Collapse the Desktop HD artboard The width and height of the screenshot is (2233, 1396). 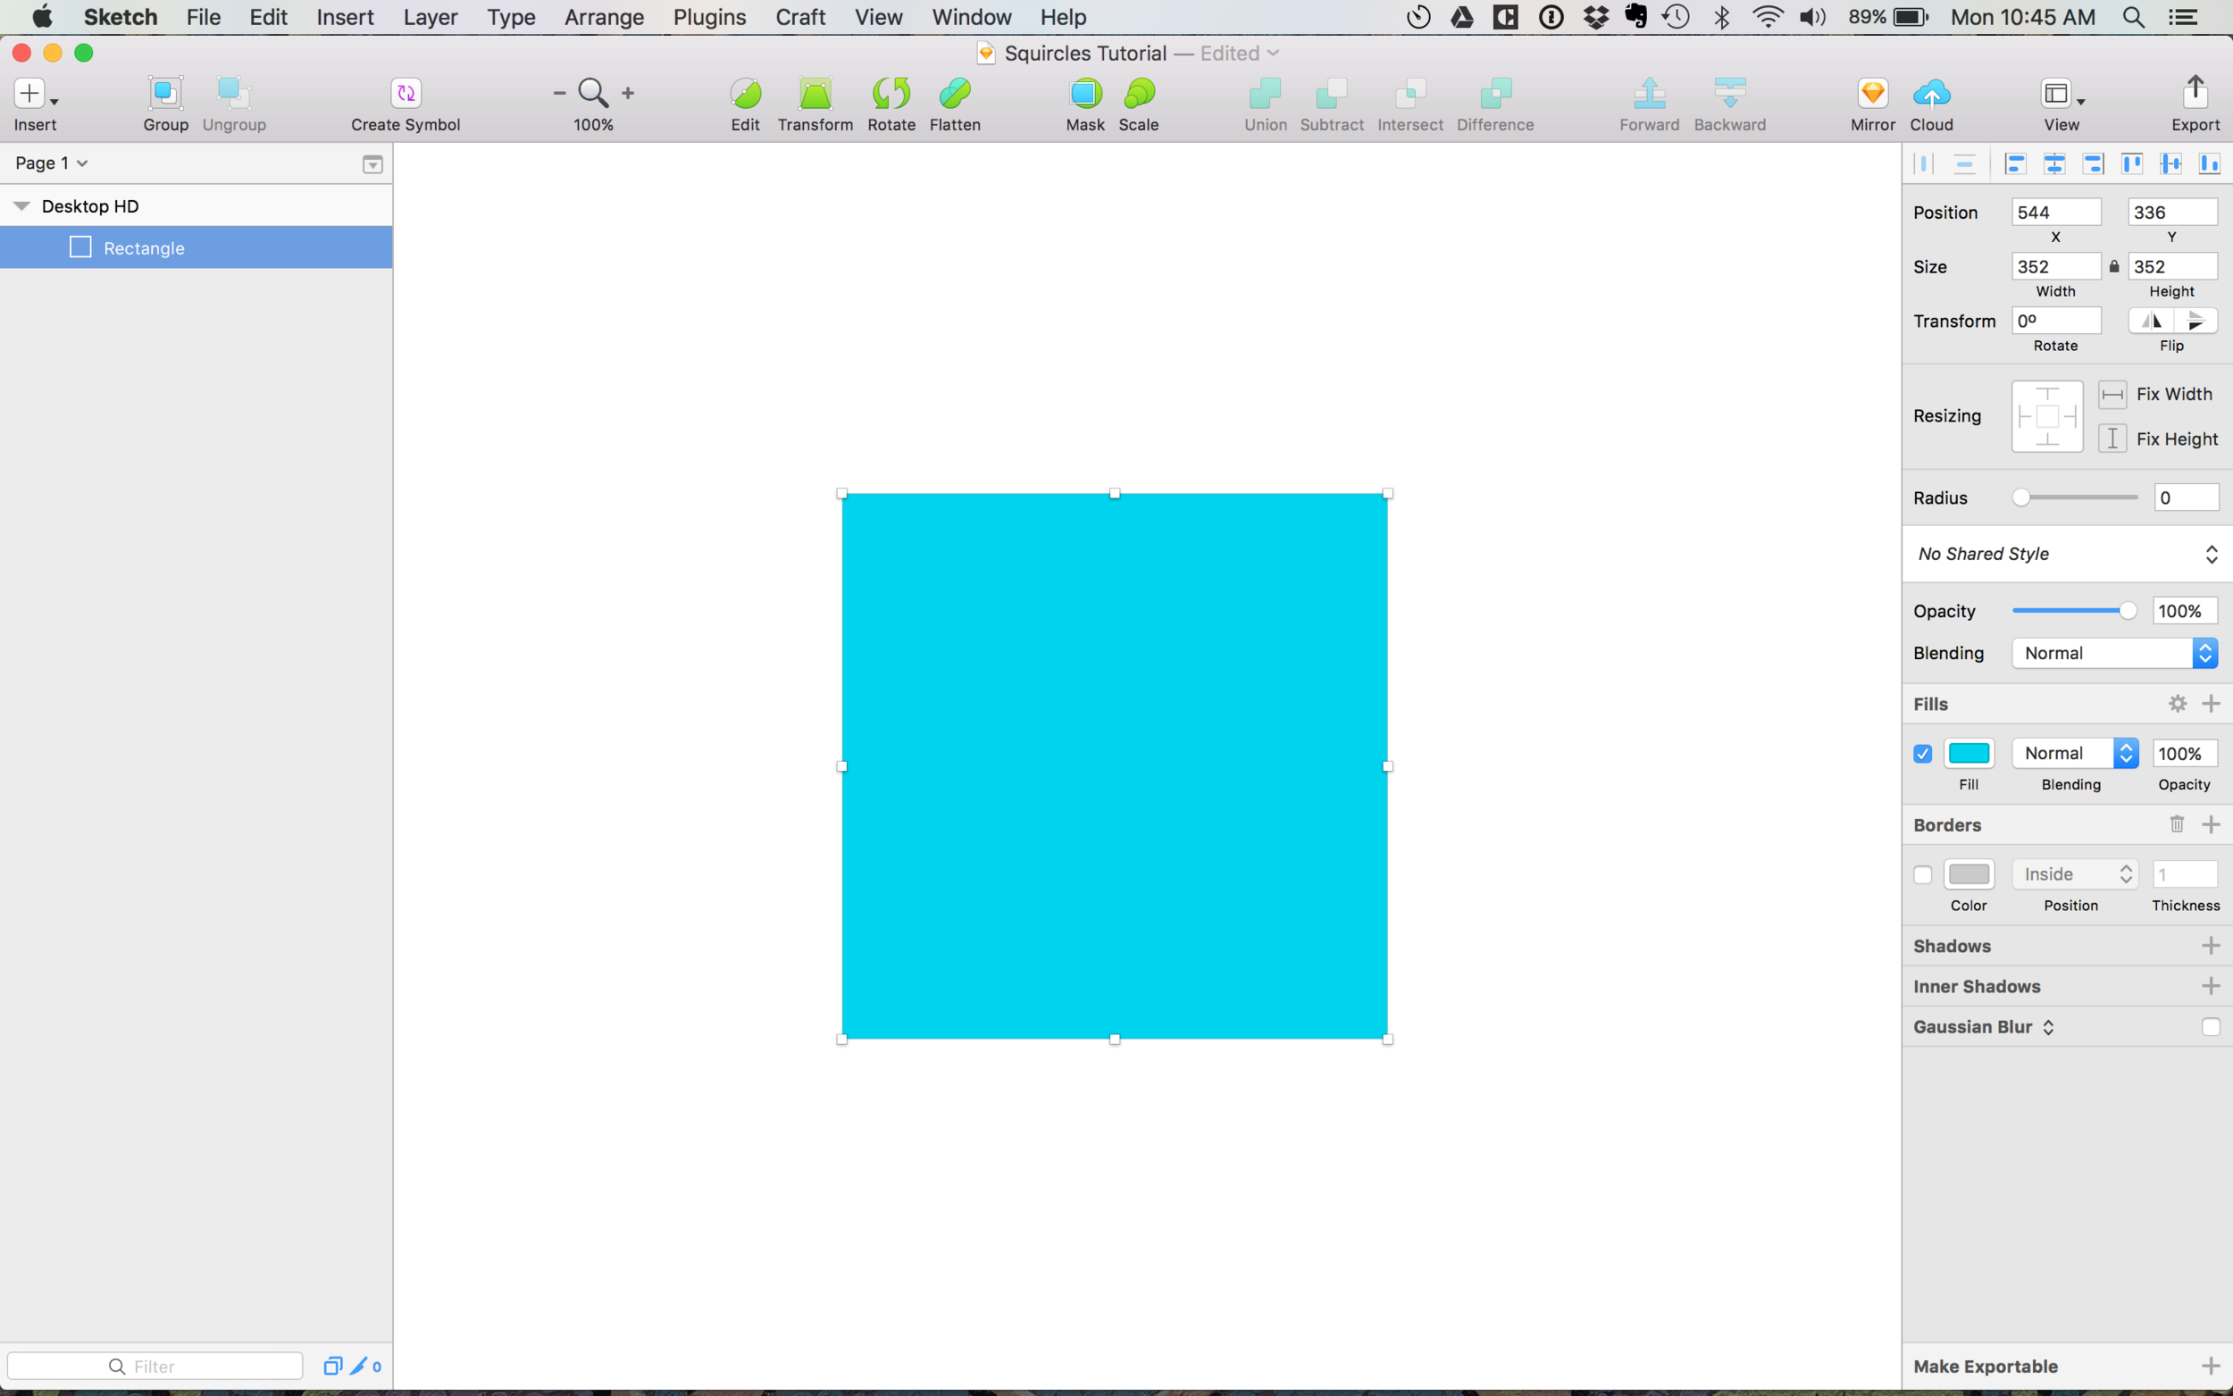tap(21, 206)
